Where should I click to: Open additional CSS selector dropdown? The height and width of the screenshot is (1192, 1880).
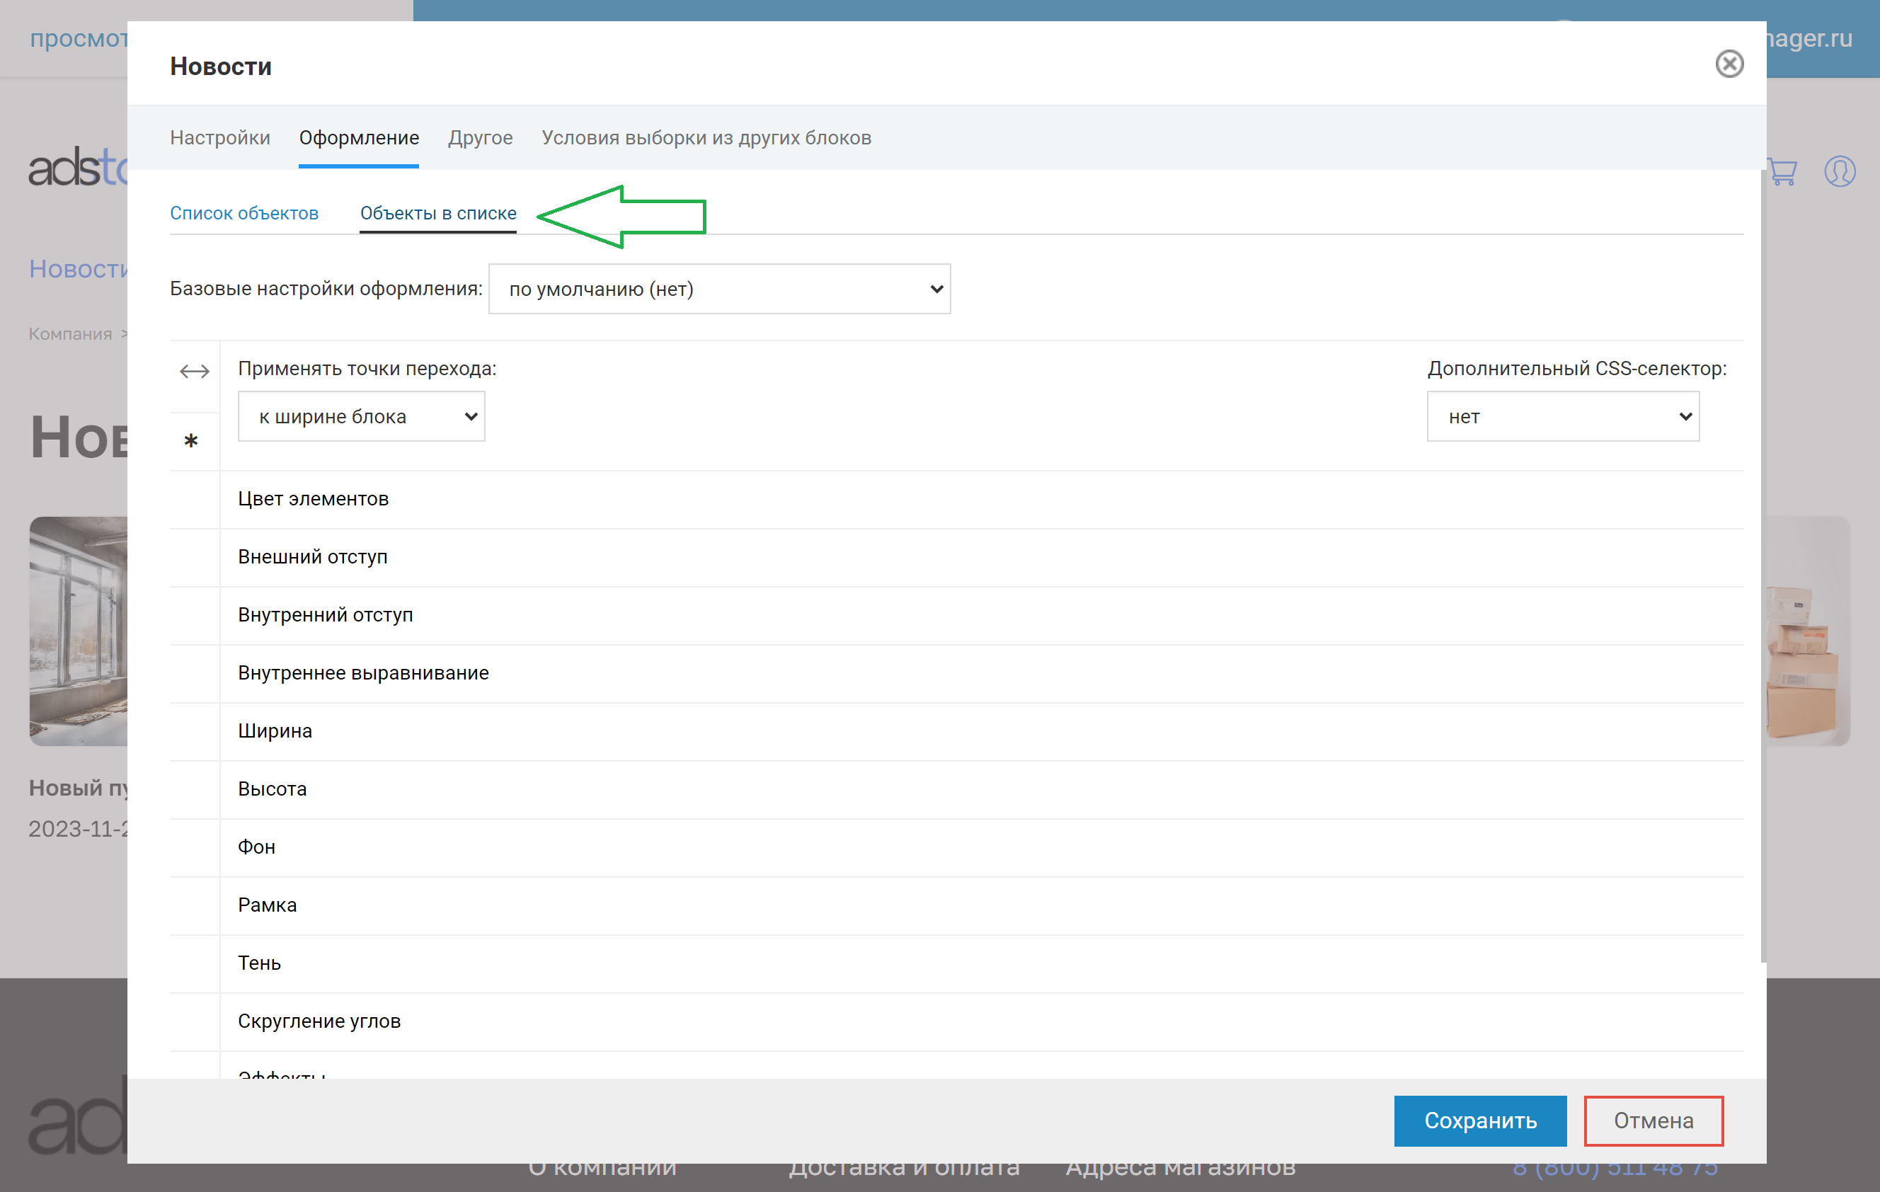pyautogui.click(x=1562, y=416)
